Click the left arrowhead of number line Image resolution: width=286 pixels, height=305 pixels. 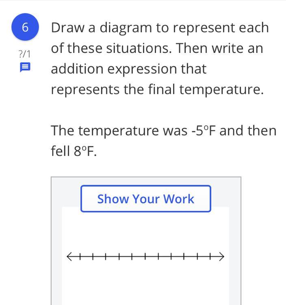point(67,256)
